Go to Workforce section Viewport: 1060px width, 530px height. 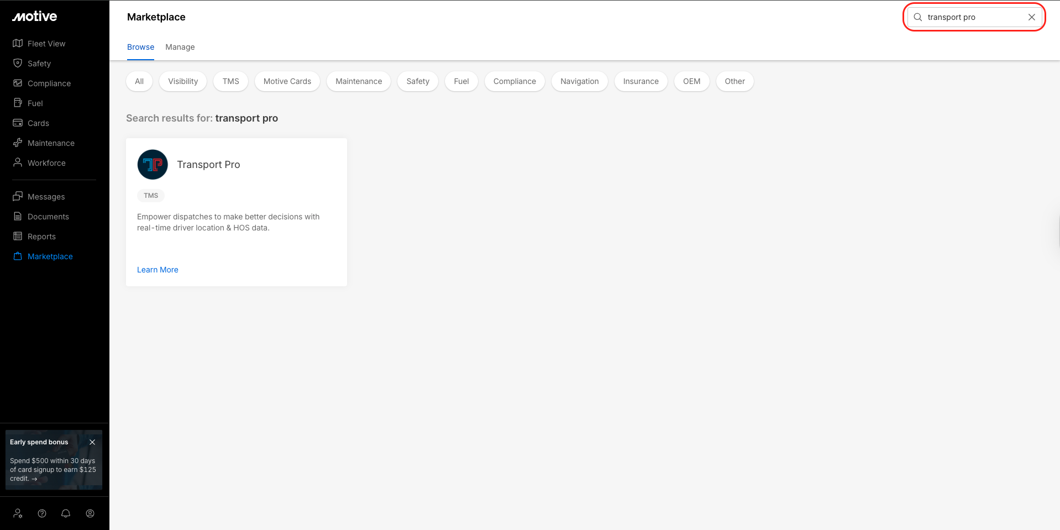(46, 163)
